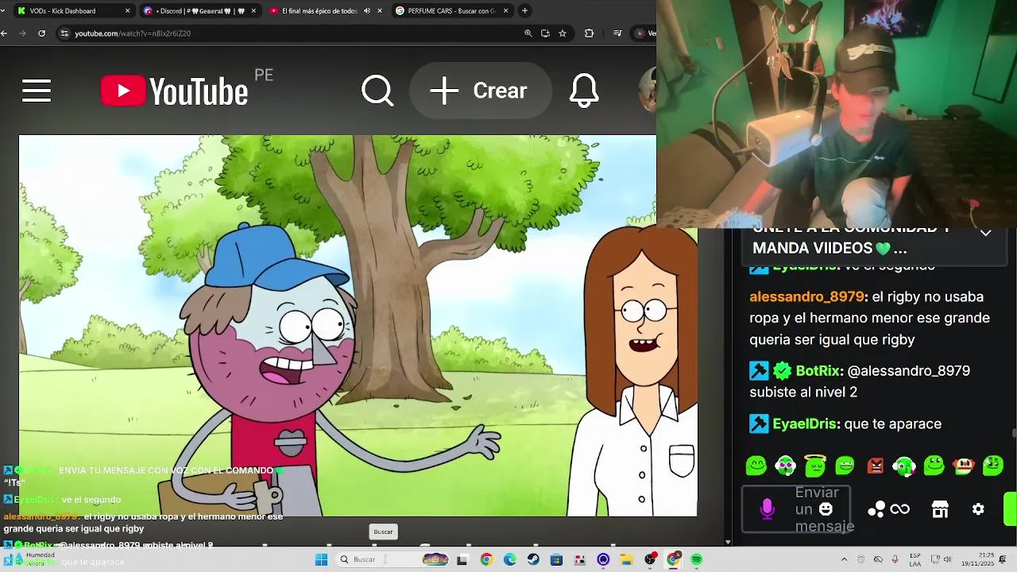
Task: Open the browser extensions puzzle icon
Action: 589,33
